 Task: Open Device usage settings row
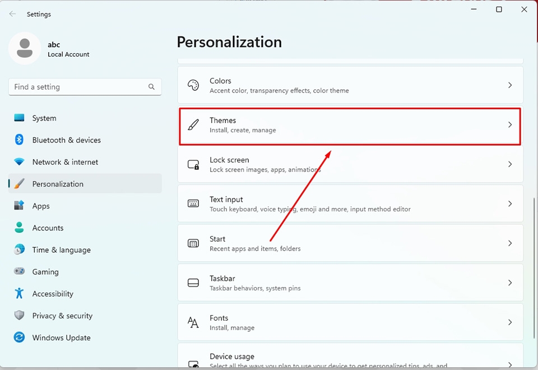point(350,355)
